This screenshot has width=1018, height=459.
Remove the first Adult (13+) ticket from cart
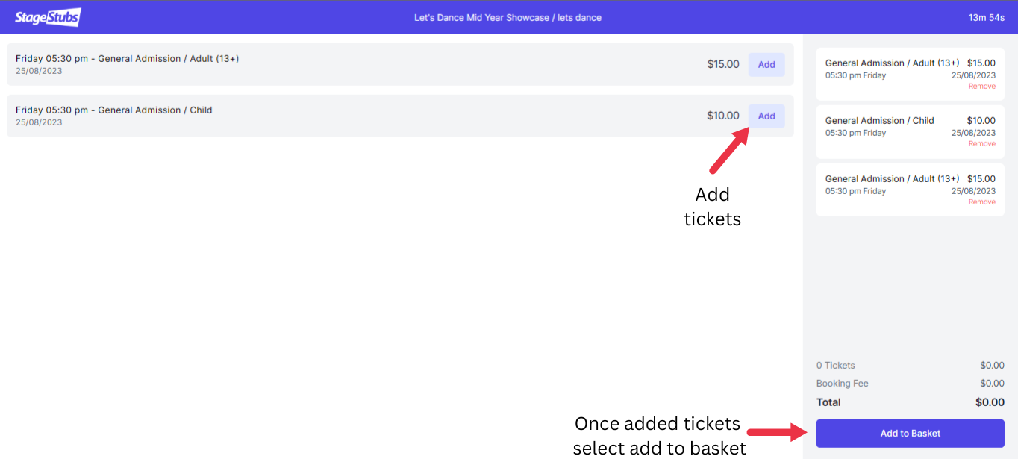[x=981, y=86]
